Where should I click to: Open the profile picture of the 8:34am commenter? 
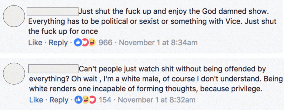click(14, 16)
